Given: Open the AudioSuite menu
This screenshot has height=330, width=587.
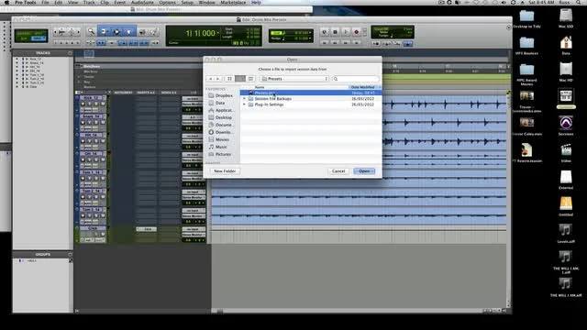Looking at the screenshot, I should [142, 3].
